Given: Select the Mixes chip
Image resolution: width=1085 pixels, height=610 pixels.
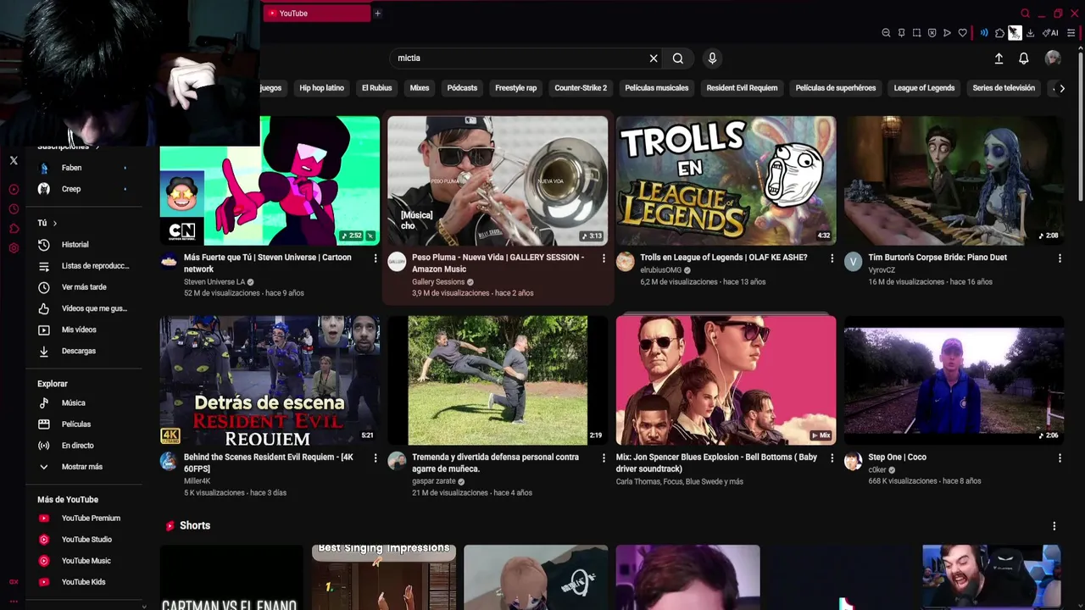Looking at the screenshot, I should (420, 88).
